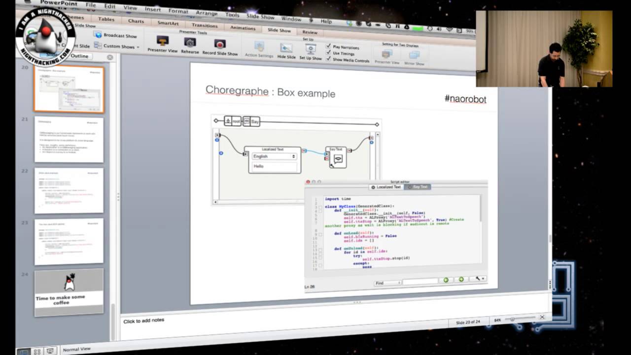Open the Insert menu

[x=153, y=9]
